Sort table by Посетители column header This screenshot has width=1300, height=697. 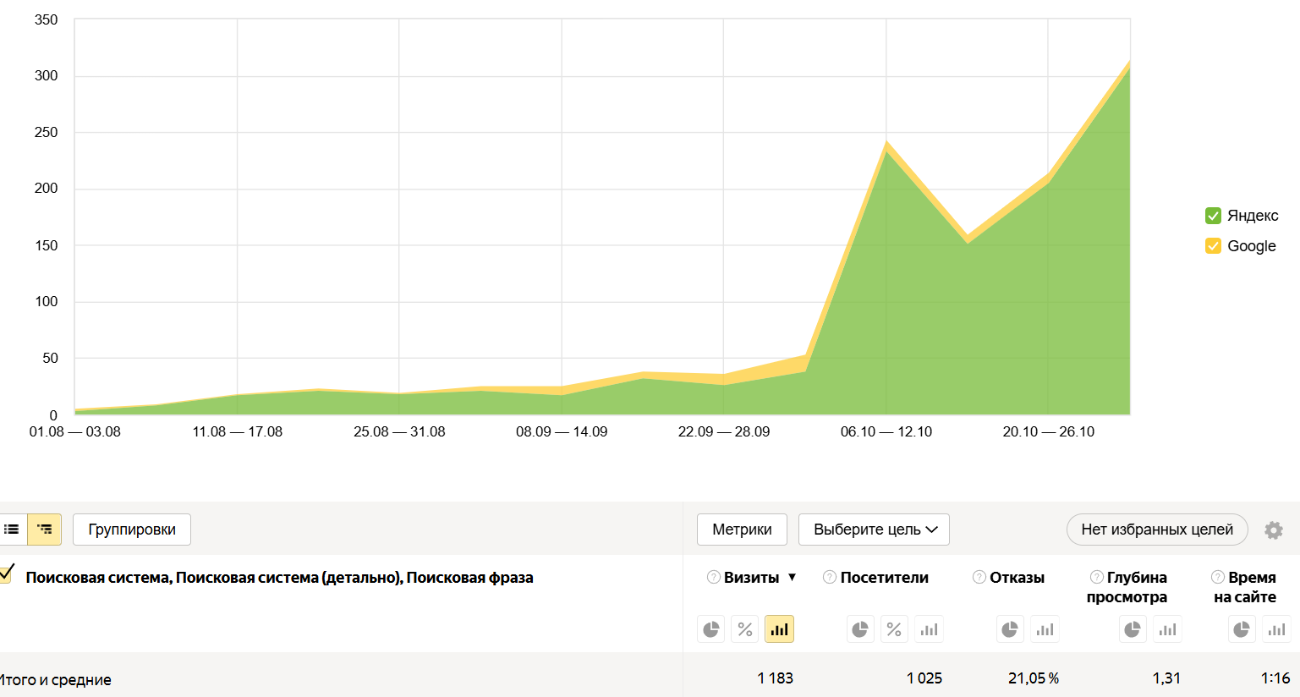point(884,578)
